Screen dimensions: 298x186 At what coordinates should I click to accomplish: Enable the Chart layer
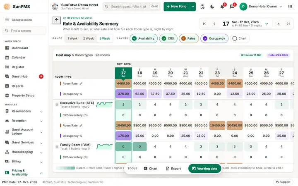pyautogui.click(x=240, y=38)
